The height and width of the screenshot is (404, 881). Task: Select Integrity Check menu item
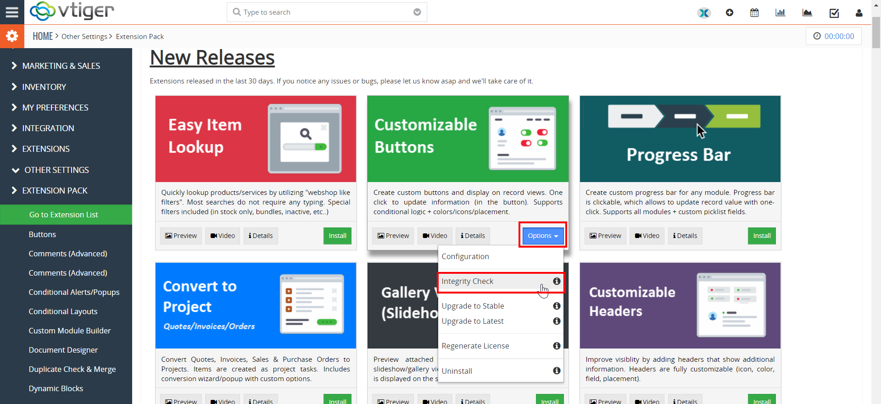501,281
